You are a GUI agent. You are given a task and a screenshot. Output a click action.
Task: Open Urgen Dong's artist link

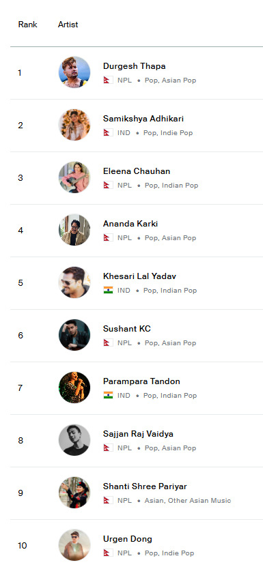[128, 539]
